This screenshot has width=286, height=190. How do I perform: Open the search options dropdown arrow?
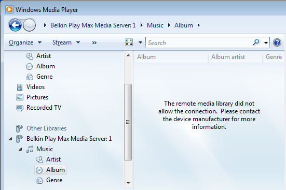click(x=266, y=43)
